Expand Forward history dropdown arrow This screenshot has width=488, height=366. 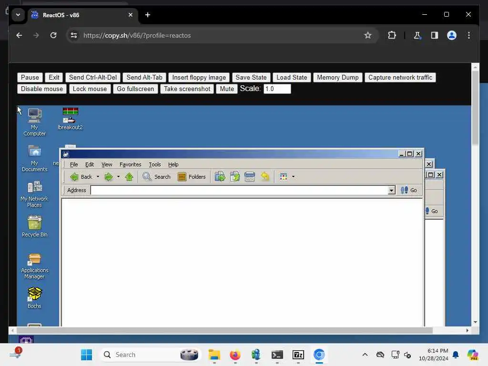[x=118, y=177]
